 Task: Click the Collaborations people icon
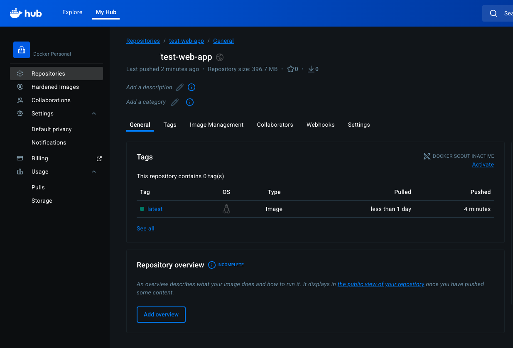click(x=20, y=100)
